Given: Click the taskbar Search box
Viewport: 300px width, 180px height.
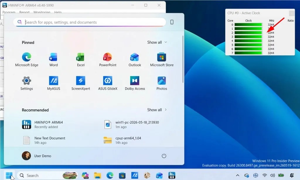Looking at the screenshot, I should coord(47,175).
